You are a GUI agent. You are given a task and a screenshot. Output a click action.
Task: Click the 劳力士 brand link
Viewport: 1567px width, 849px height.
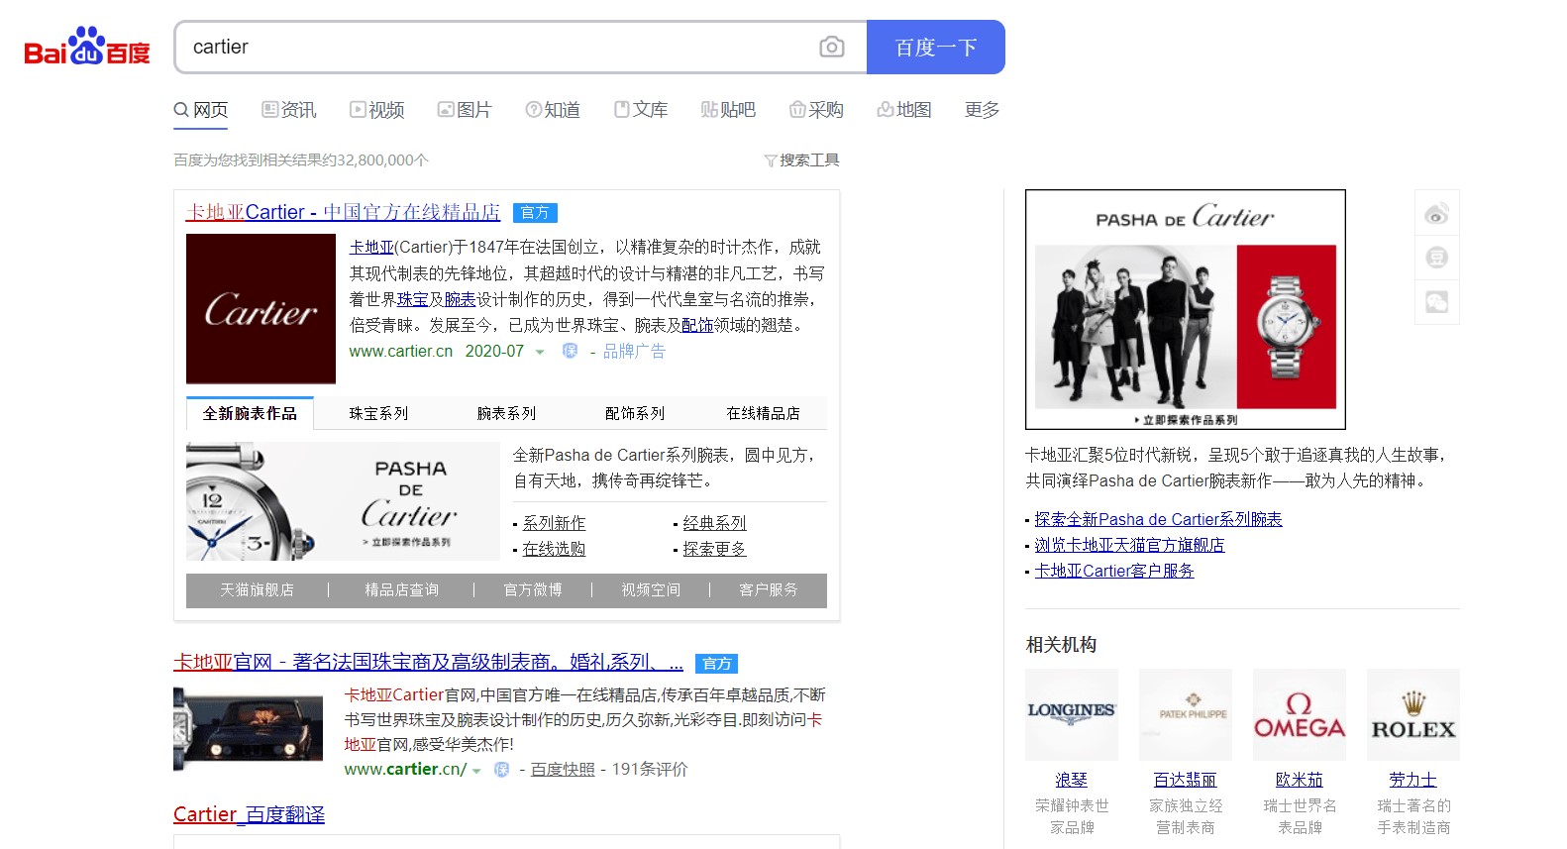pos(1413,781)
